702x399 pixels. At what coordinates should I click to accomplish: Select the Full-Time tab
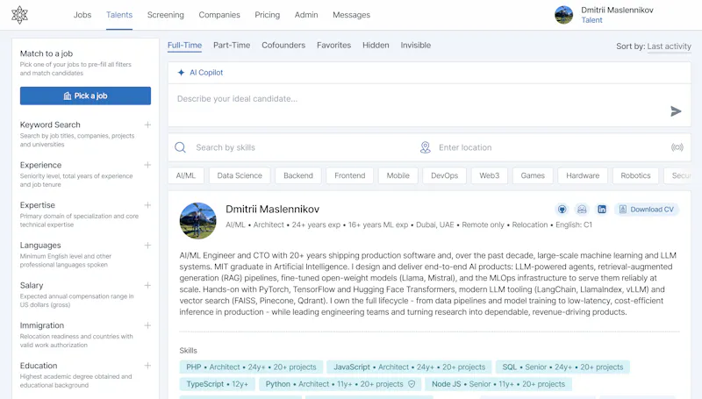[x=184, y=46]
